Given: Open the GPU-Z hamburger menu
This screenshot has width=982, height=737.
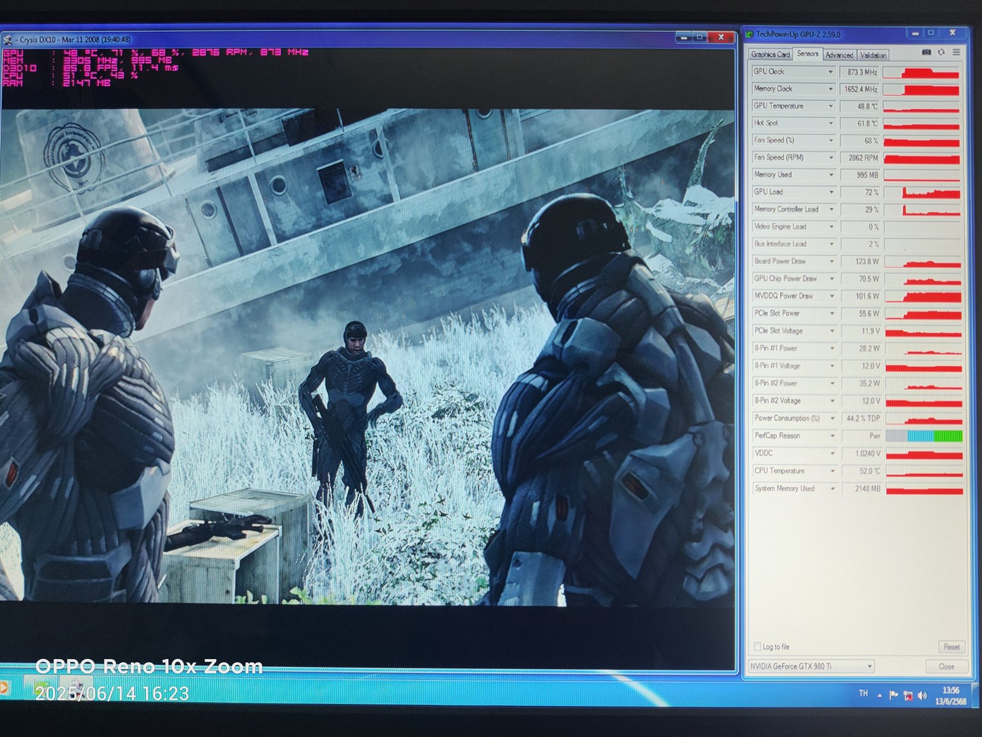Looking at the screenshot, I should [956, 52].
